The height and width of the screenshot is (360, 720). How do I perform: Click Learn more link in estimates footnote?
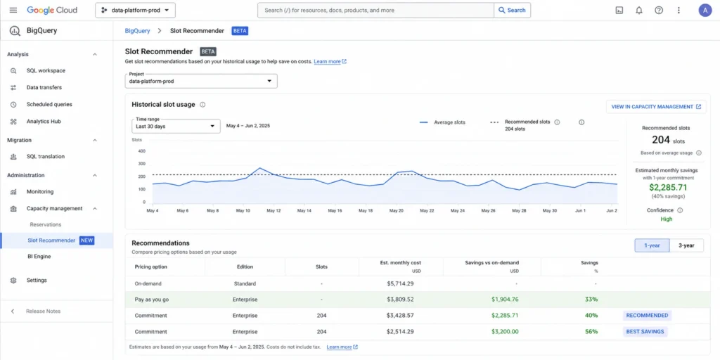coord(342,347)
